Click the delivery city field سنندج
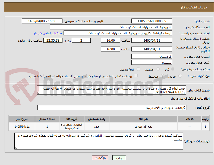The height and width of the screenshot is (165, 214). (152, 63)
